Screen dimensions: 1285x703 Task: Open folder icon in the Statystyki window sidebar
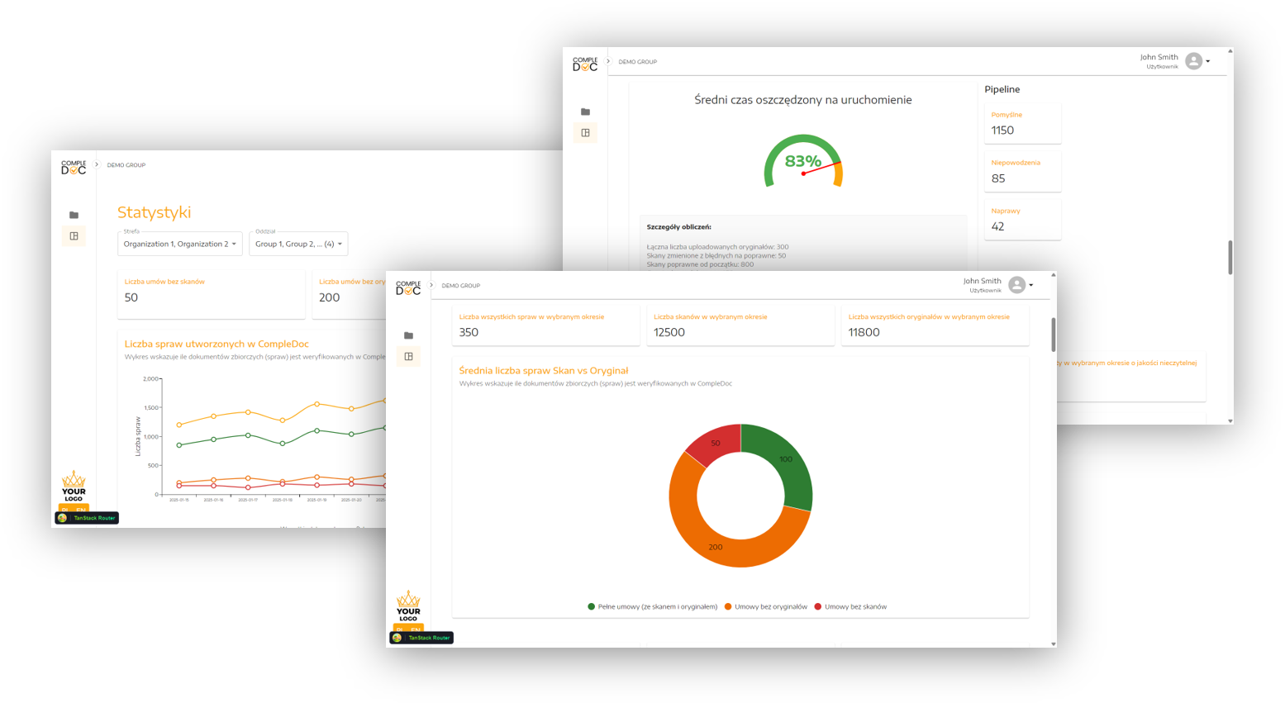click(74, 215)
